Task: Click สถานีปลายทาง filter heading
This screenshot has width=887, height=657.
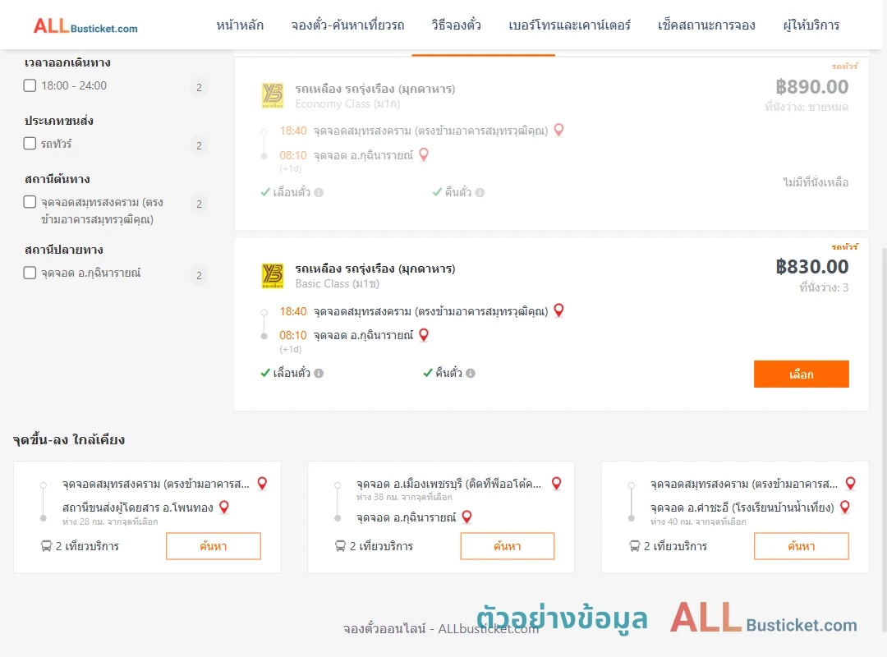Action: coord(63,250)
